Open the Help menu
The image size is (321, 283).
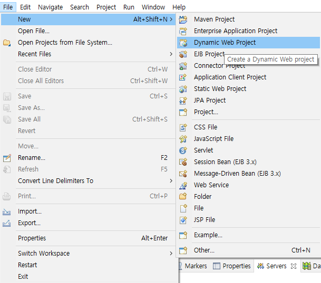(x=179, y=7)
